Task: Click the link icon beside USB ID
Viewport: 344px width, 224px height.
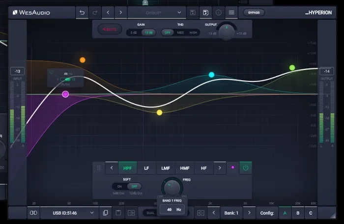Action: click(33, 213)
